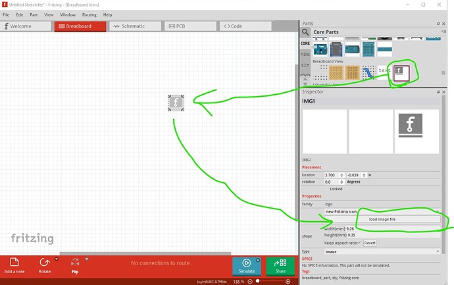Screen dimensions: 454x285
Task: Select the SIM parts bin tab
Action: (305, 65)
